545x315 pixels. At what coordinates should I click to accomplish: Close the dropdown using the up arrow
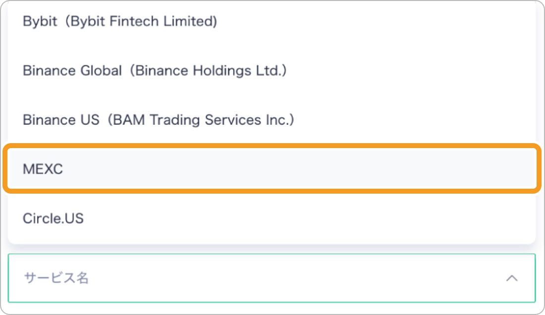coord(511,278)
